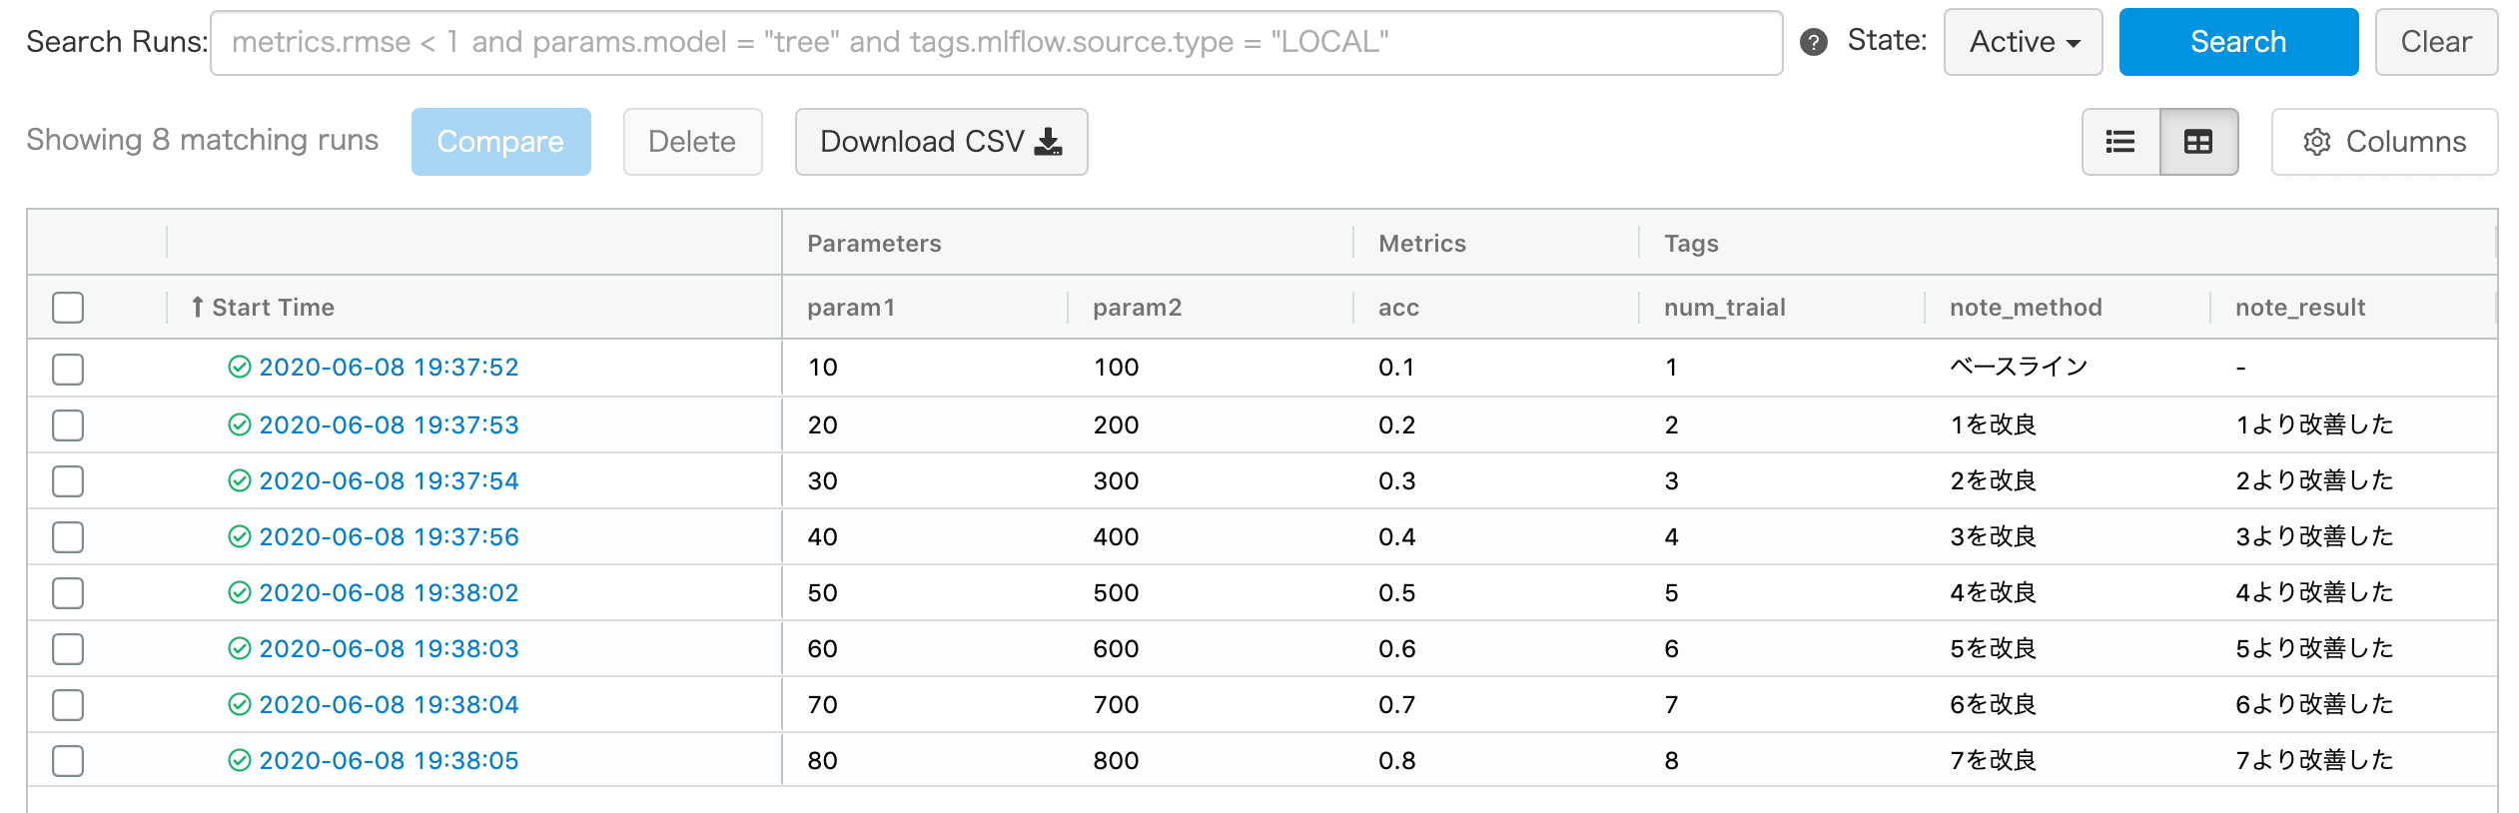The image size is (2519, 813).
Task: Click the note_method cell '4を改良'
Action: click(1993, 592)
